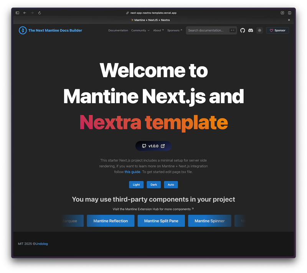
Task: Click the 'MIT 2025' footer text
Action: point(25,243)
